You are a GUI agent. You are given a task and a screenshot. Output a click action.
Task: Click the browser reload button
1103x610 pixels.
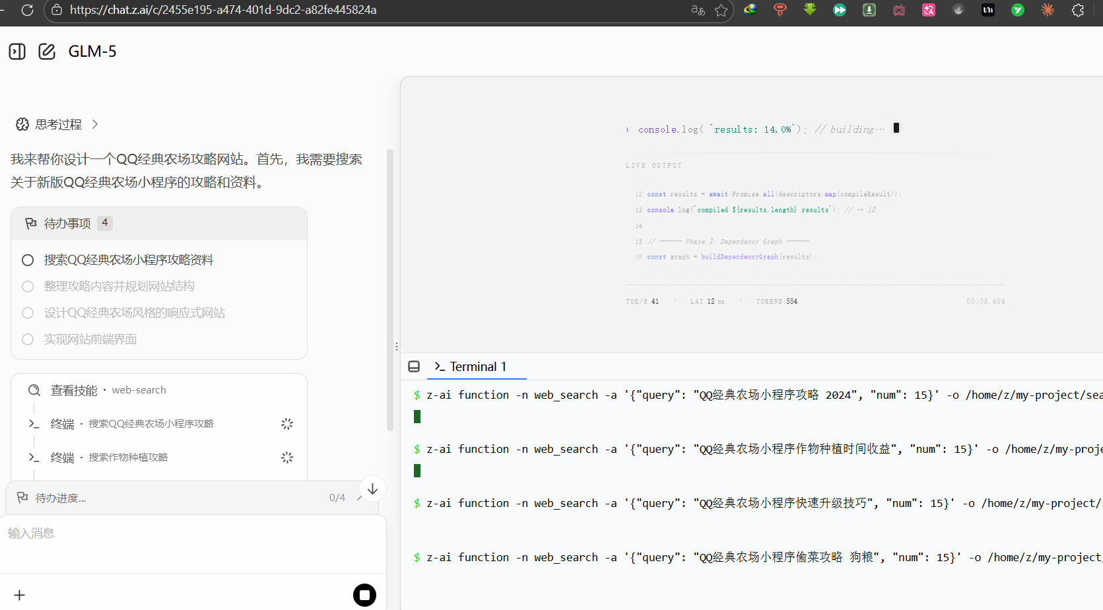point(27,10)
